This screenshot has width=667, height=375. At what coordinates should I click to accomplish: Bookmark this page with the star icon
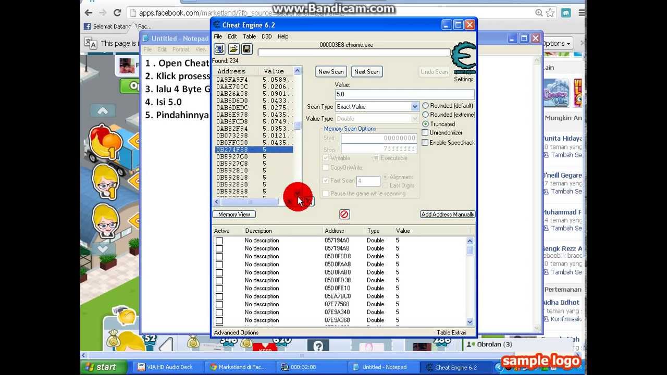(x=550, y=13)
